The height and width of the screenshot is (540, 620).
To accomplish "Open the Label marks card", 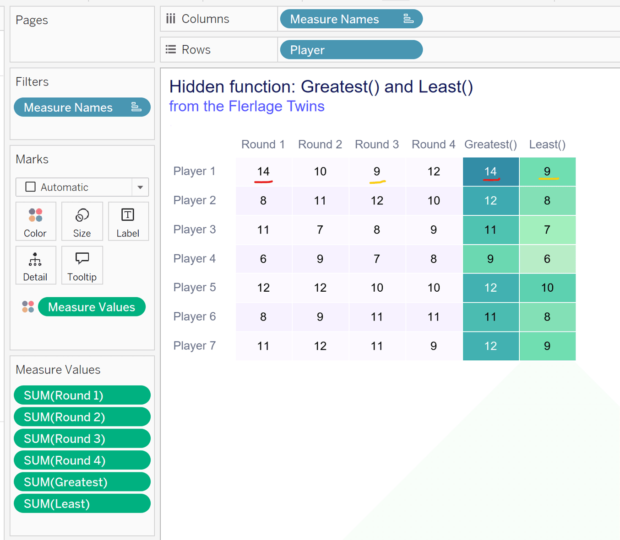I will 128,221.
